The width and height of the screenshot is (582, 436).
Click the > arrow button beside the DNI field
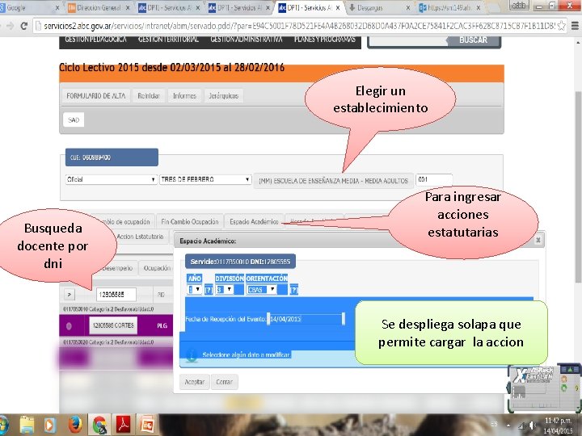(69, 295)
